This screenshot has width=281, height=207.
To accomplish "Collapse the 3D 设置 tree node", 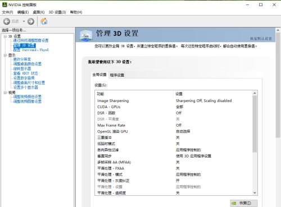I will 5,36.
